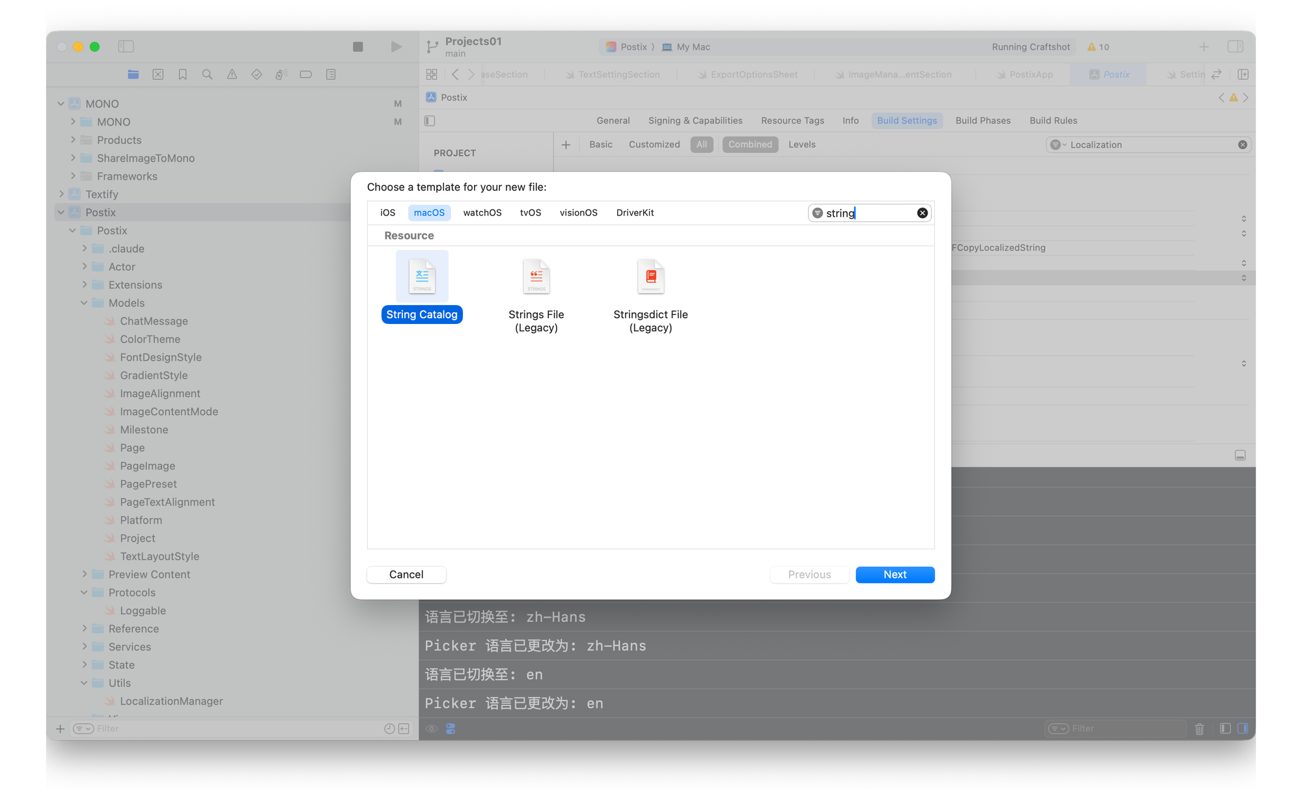Image resolution: width=1302 pixels, height=801 pixels.
Task: Switch to the iOS platform tab
Action: (387, 213)
